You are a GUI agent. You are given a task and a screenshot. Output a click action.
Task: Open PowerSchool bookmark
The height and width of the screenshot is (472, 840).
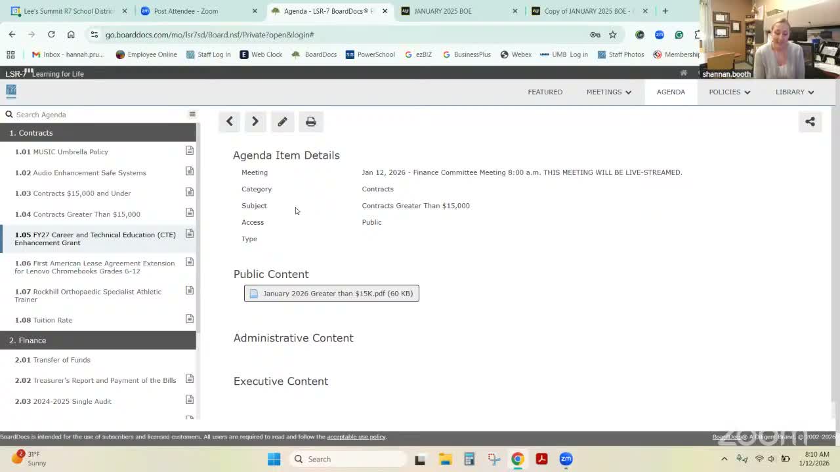[x=370, y=54]
